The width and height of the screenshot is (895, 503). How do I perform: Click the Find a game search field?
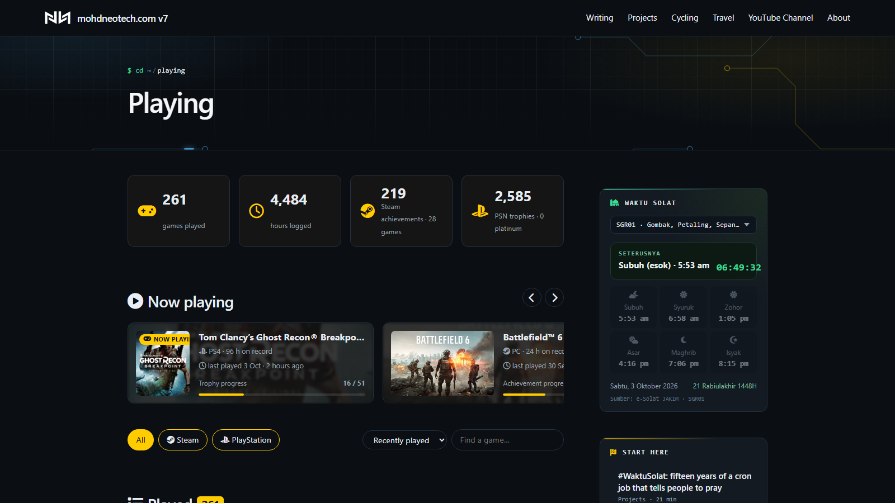tap(507, 440)
